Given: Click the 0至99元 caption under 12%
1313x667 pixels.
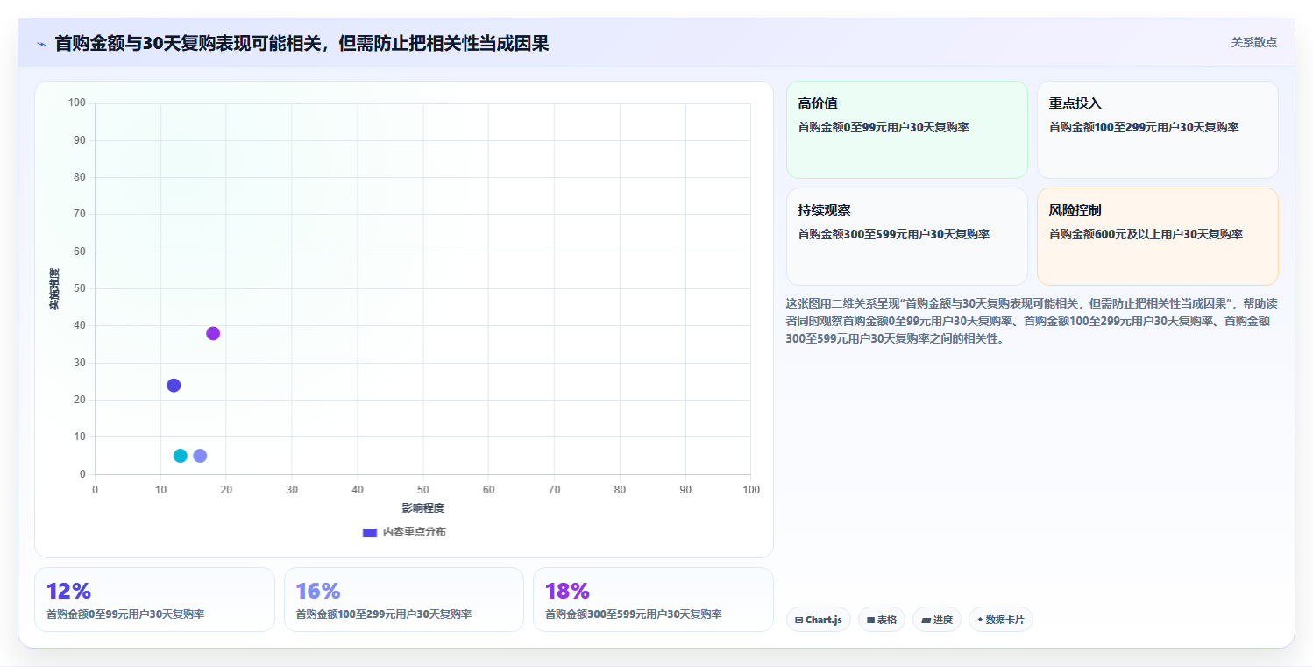Looking at the screenshot, I should tap(125, 614).
